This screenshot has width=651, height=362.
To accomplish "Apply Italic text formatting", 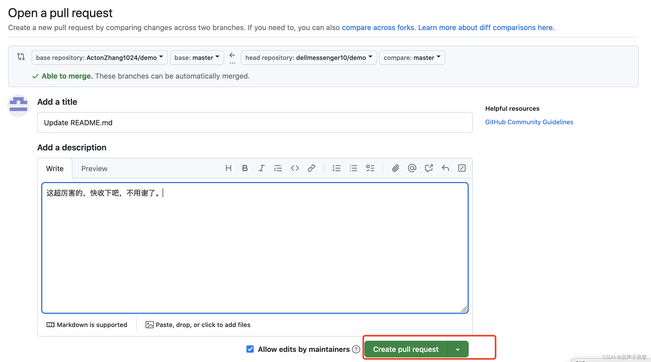I will coord(261,168).
